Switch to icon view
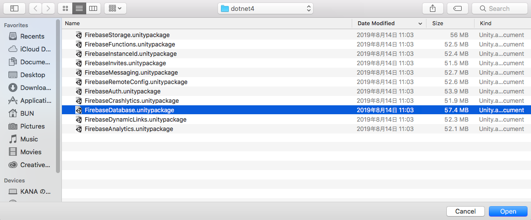The height and width of the screenshot is (220, 531). (65, 8)
